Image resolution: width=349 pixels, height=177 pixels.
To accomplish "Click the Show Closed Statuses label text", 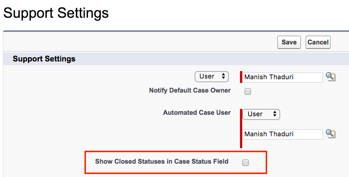I will tap(161, 161).
